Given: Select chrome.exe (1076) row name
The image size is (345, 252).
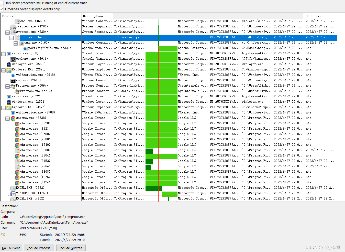Looking at the screenshot, I should (x=35, y=177).
